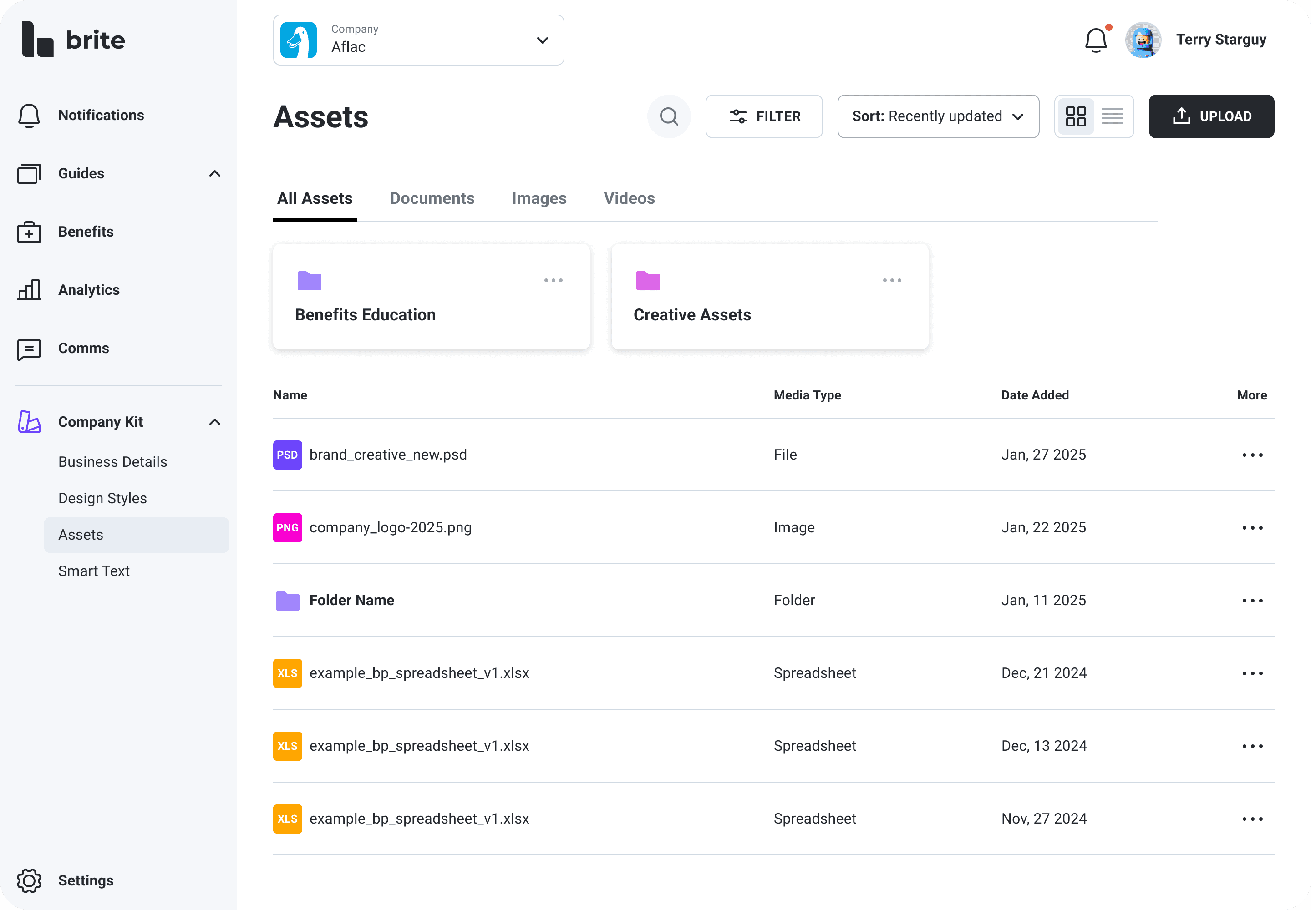1311x910 pixels.
Task: Switch to grid view layout
Action: 1075,116
